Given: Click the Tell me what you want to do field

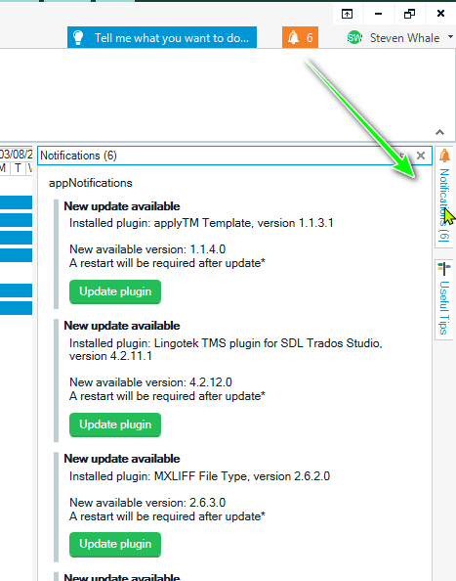Looking at the screenshot, I should point(162,37).
